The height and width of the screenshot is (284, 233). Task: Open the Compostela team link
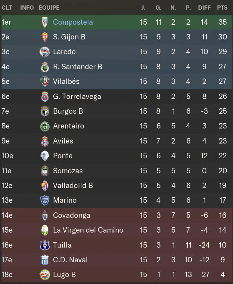pyautogui.click(x=73, y=22)
